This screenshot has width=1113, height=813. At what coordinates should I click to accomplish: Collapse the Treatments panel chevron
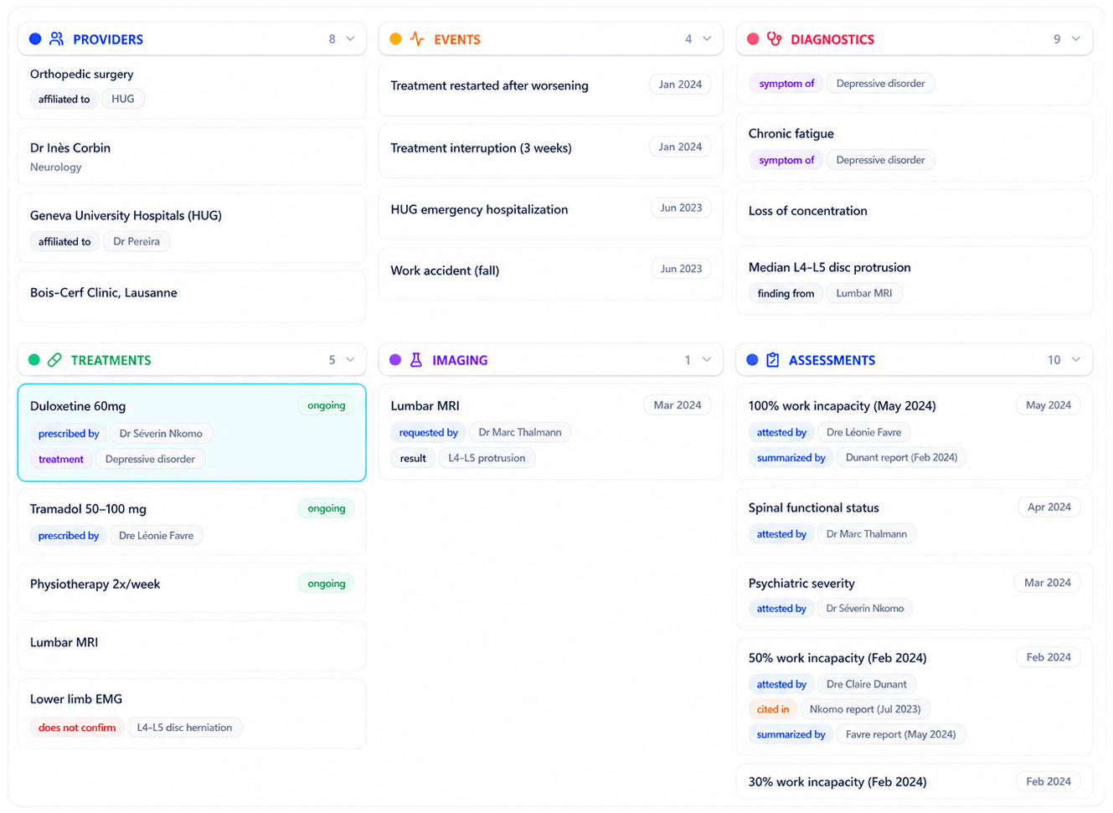coord(350,360)
